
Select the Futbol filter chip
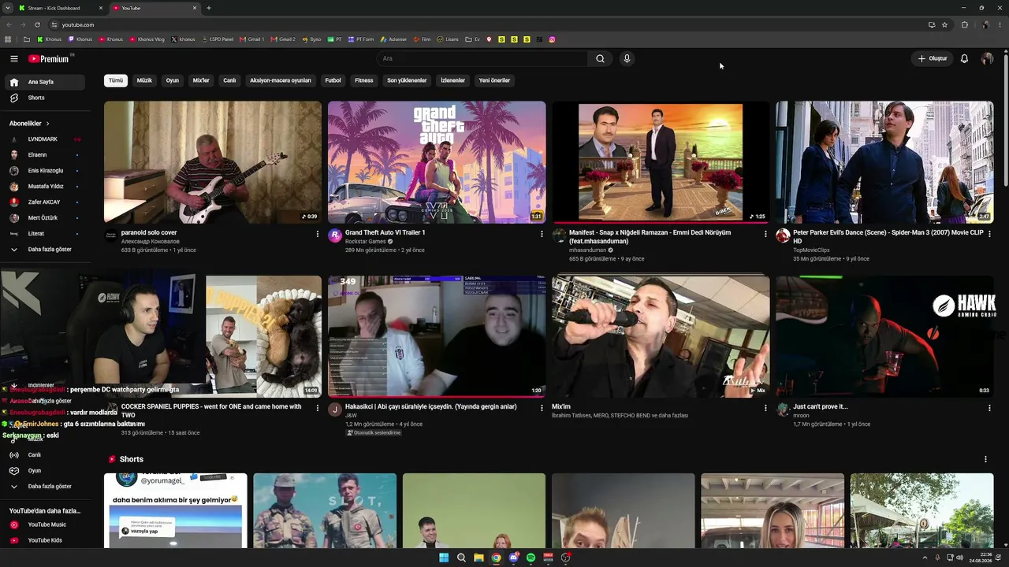click(333, 80)
